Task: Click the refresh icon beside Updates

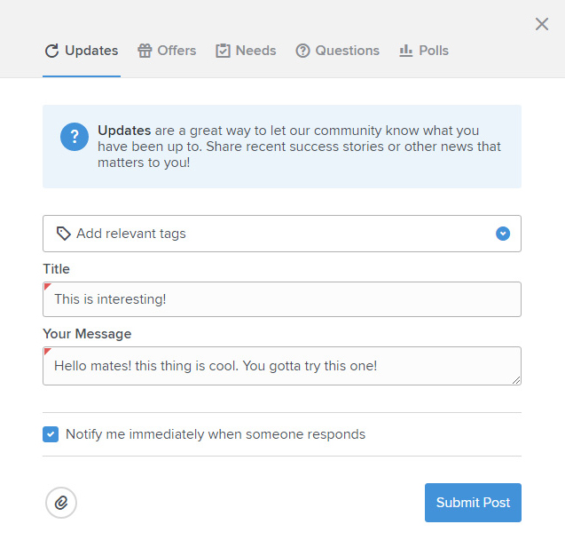Action: point(52,51)
